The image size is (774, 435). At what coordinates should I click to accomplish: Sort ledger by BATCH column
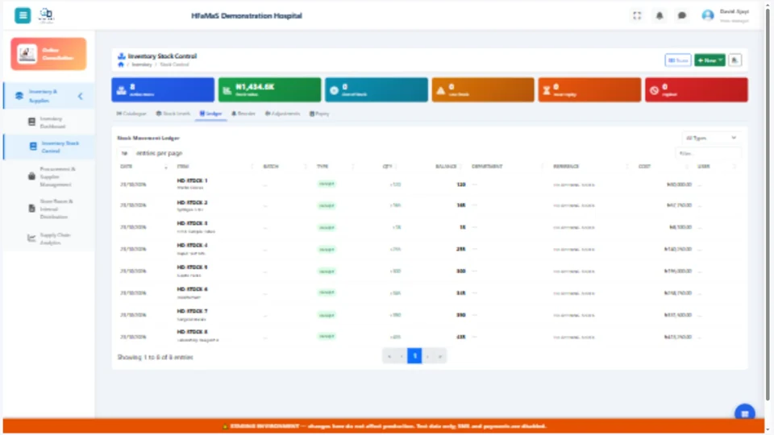click(x=285, y=167)
